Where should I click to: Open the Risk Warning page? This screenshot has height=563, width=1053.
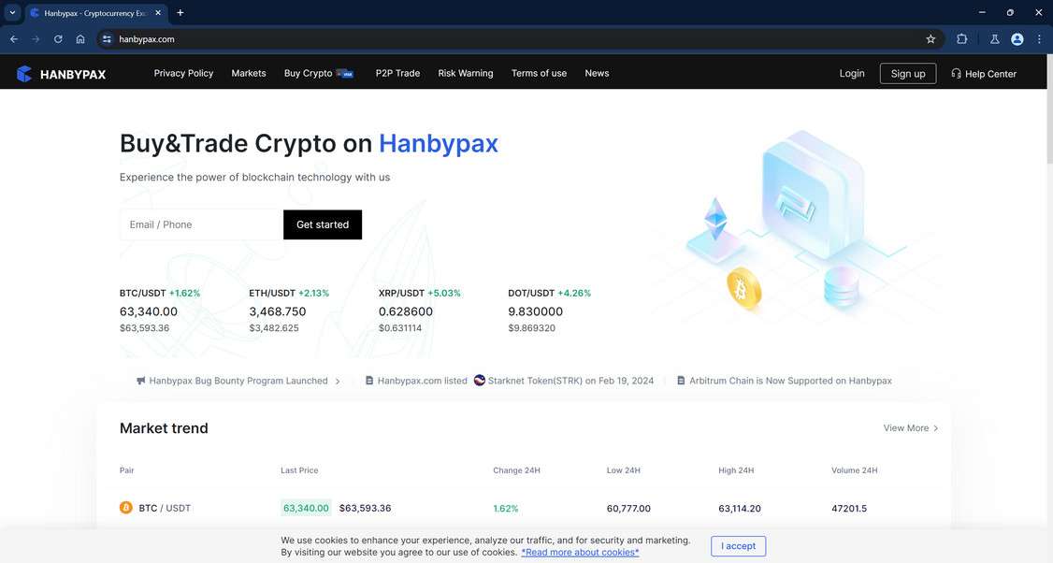pos(466,73)
